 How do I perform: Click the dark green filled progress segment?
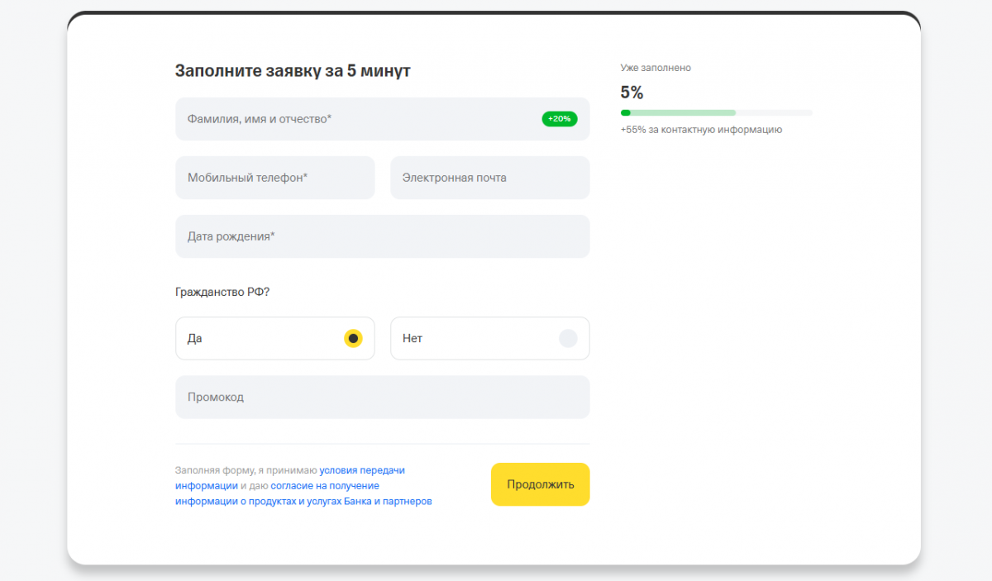click(x=626, y=112)
